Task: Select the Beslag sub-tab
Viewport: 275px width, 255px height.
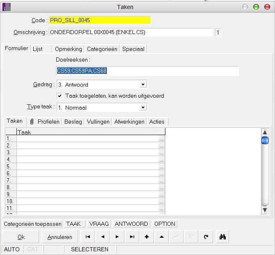Action: pyautogui.click(x=73, y=122)
